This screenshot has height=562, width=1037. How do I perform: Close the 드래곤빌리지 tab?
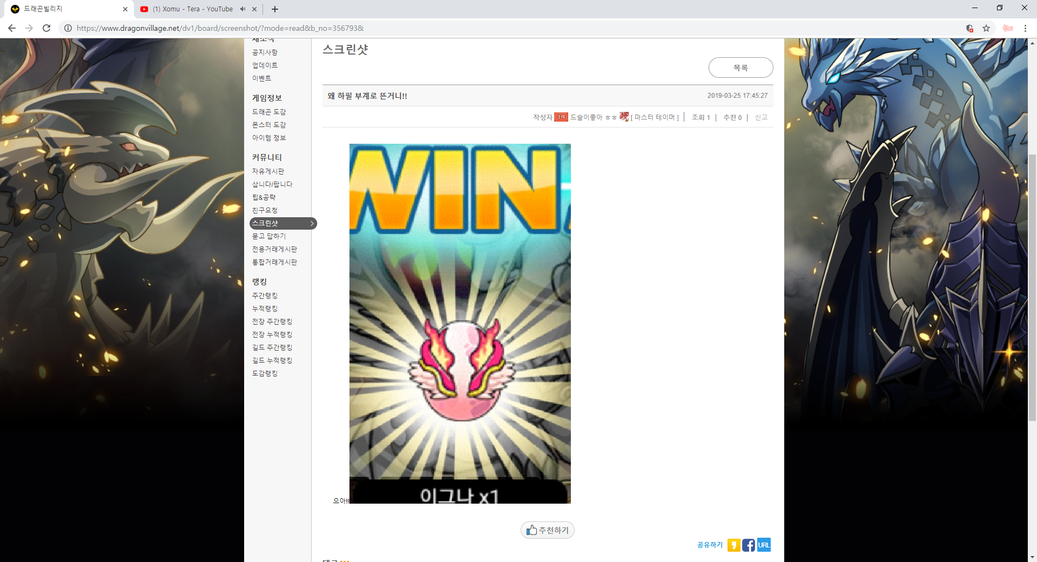(125, 9)
